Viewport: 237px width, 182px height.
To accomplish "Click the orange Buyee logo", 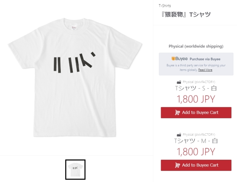I will (x=179, y=59).
